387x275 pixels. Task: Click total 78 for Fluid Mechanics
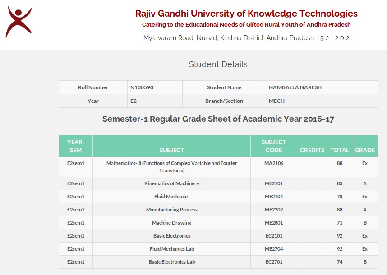coord(340,197)
